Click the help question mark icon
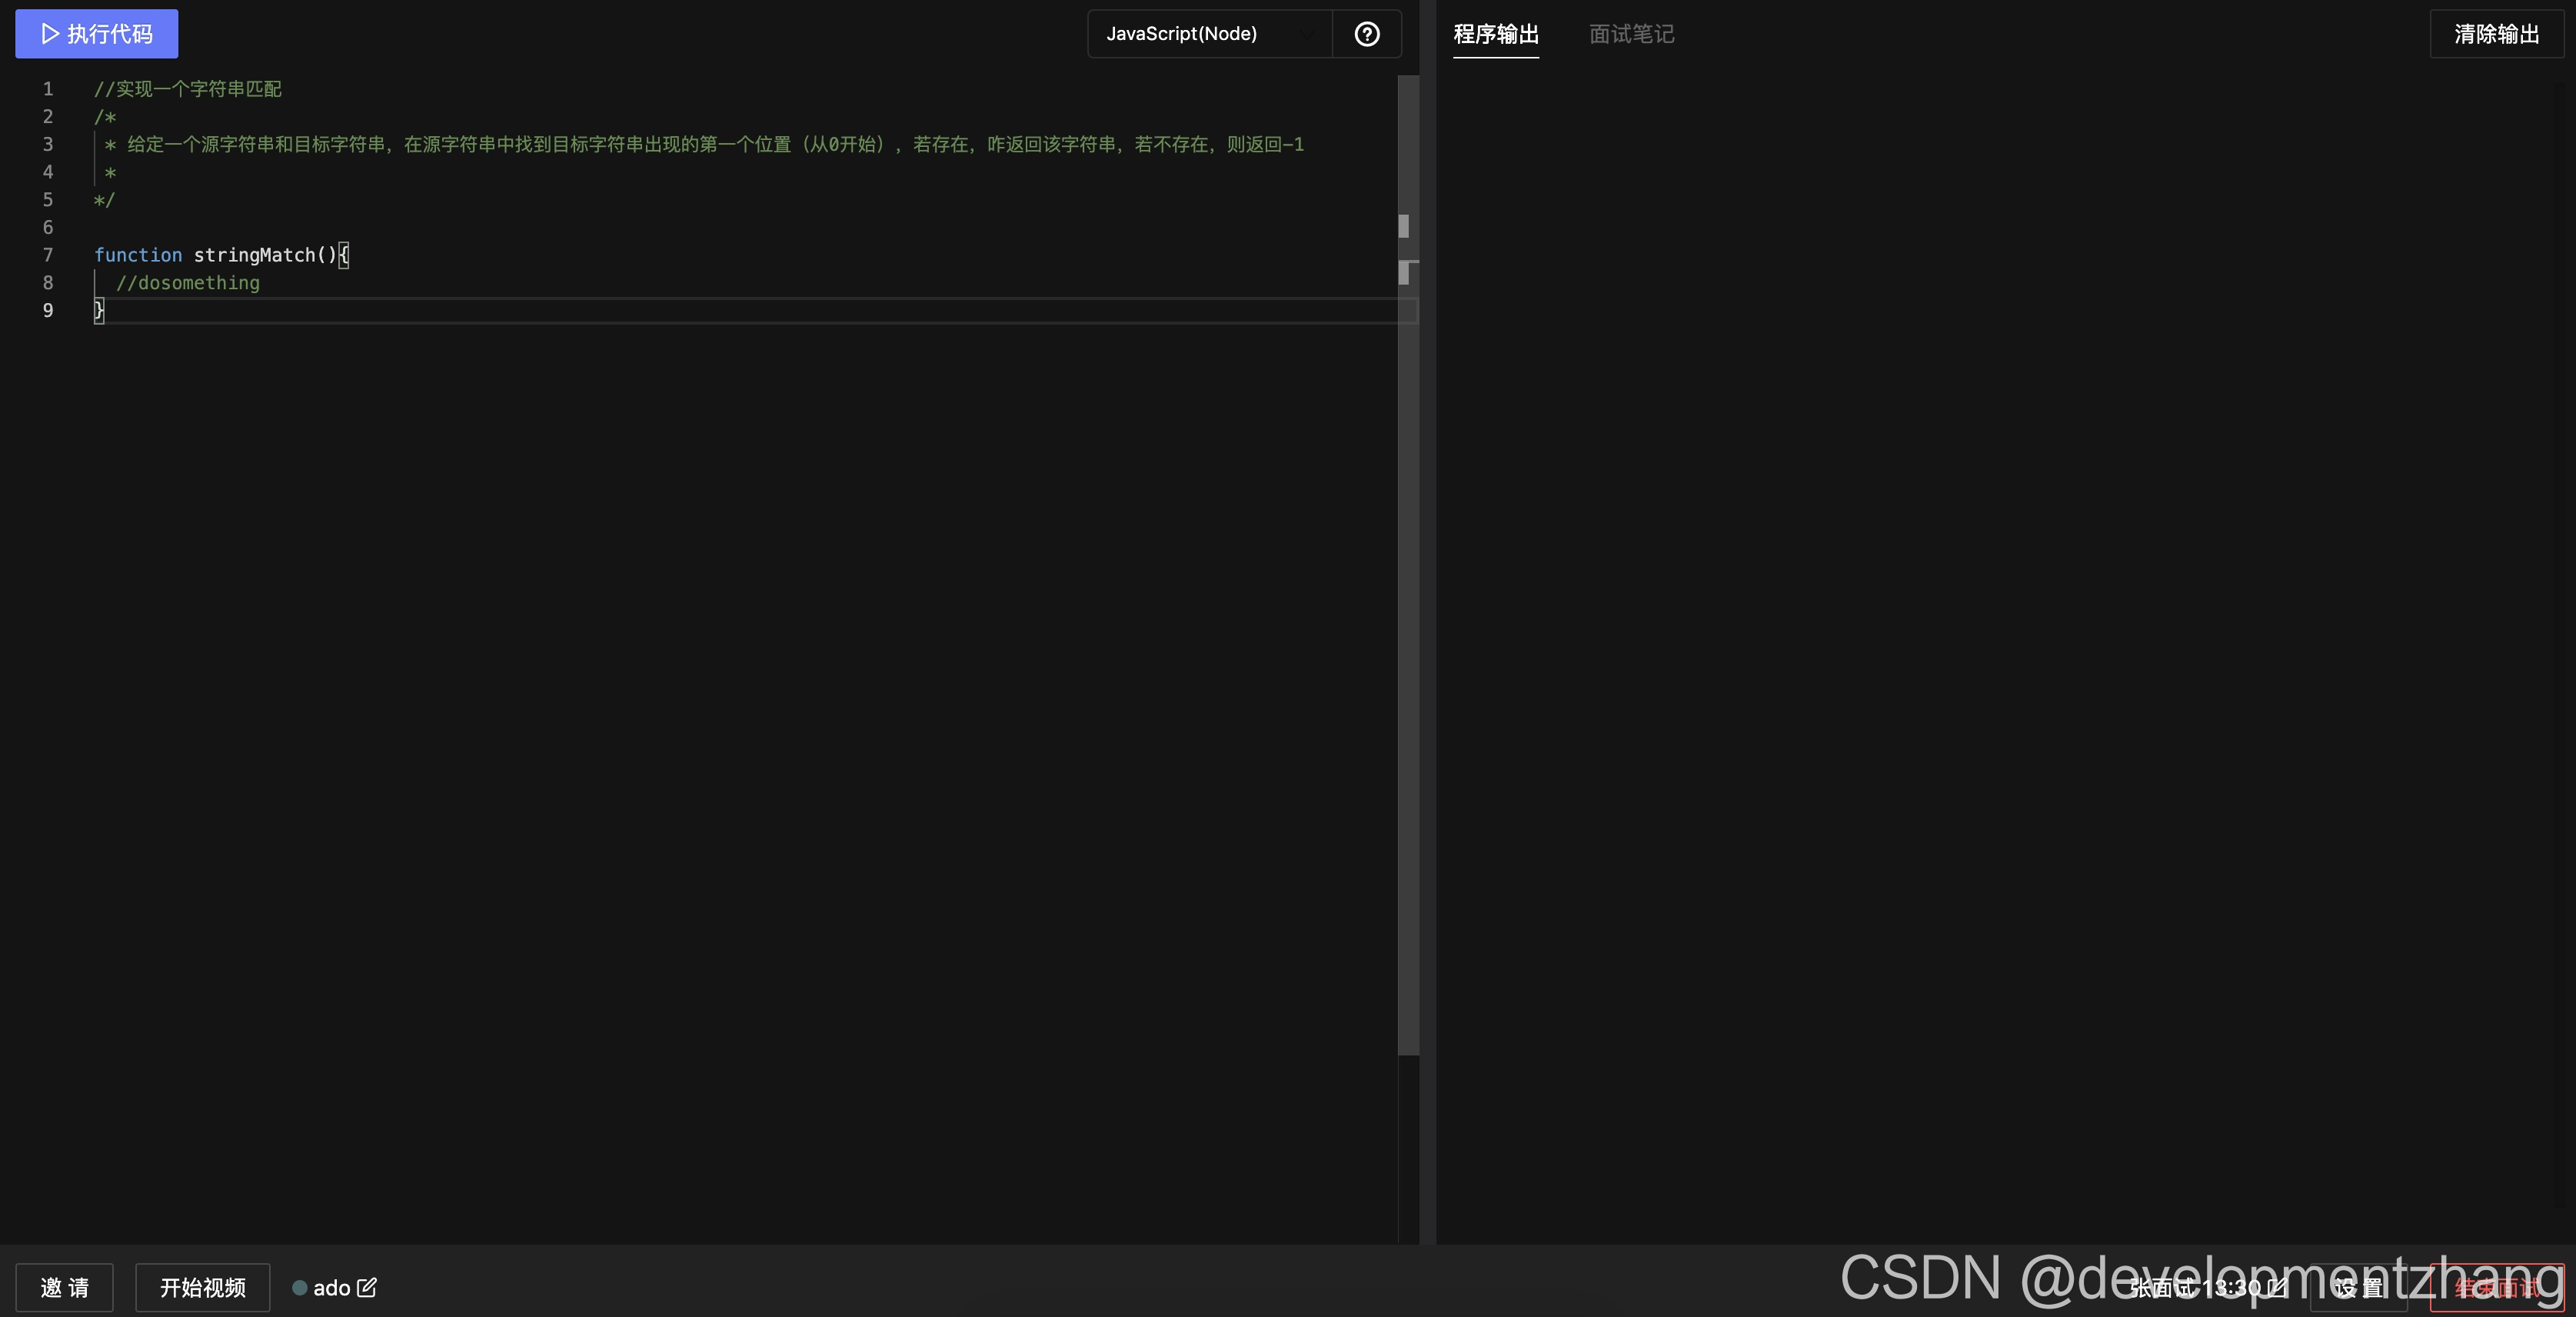The width and height of the screenshot is (2576, 1317). [1366, 34]
